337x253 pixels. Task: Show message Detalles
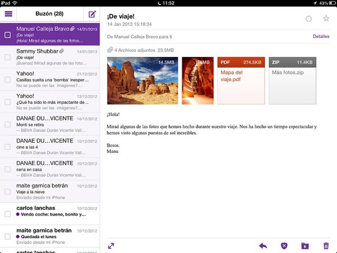click(x=321, y=37)
